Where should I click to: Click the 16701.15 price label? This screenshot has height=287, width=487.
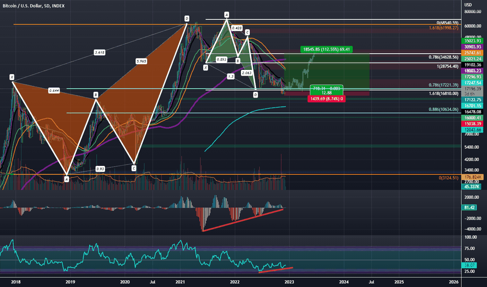click(472, 106)
